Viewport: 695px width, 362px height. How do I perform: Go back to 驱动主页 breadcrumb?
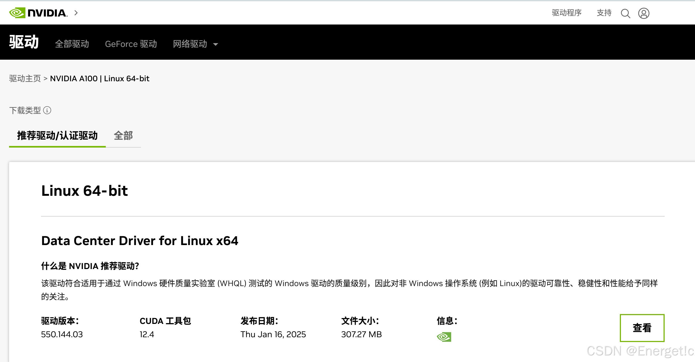[x=25, y=79]
